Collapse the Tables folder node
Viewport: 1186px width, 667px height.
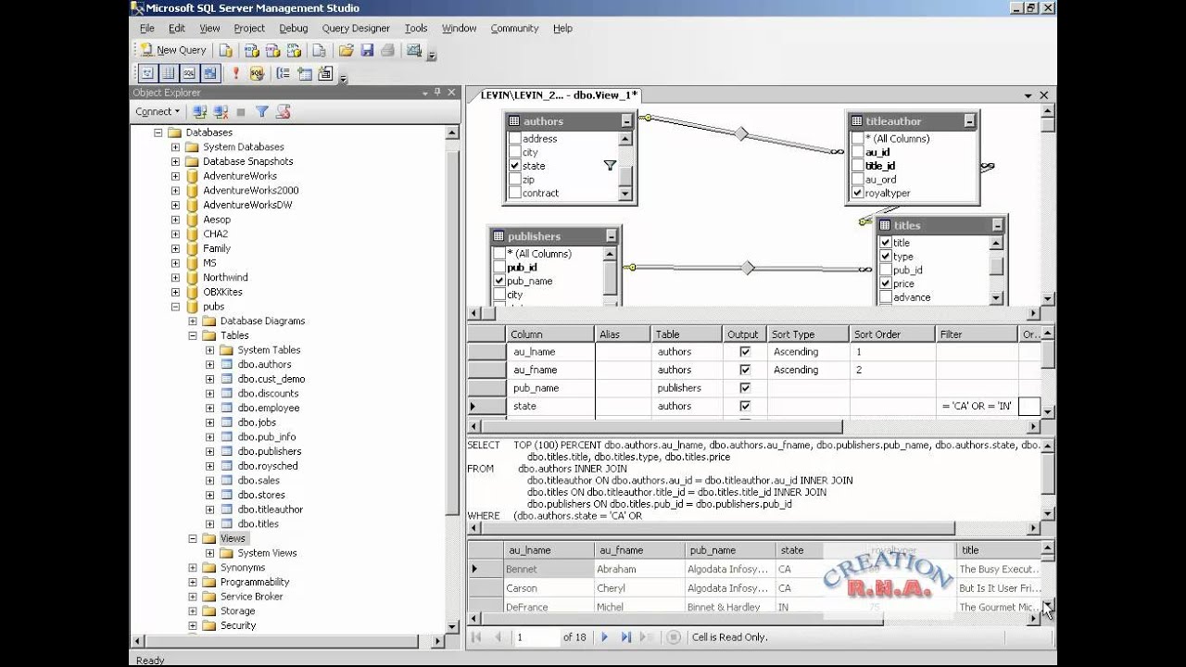pos(193,335)
